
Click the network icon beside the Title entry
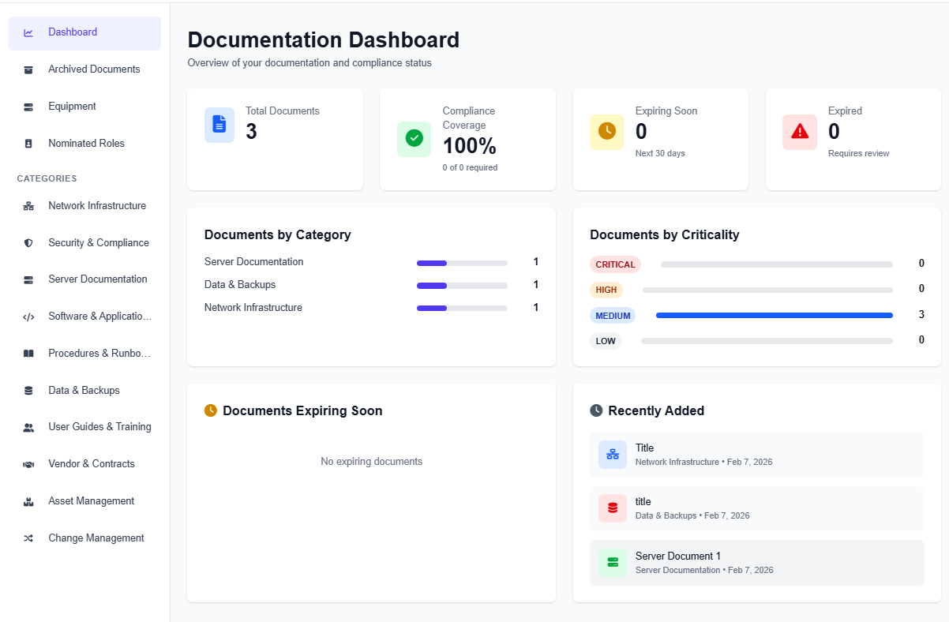(612, 454)
